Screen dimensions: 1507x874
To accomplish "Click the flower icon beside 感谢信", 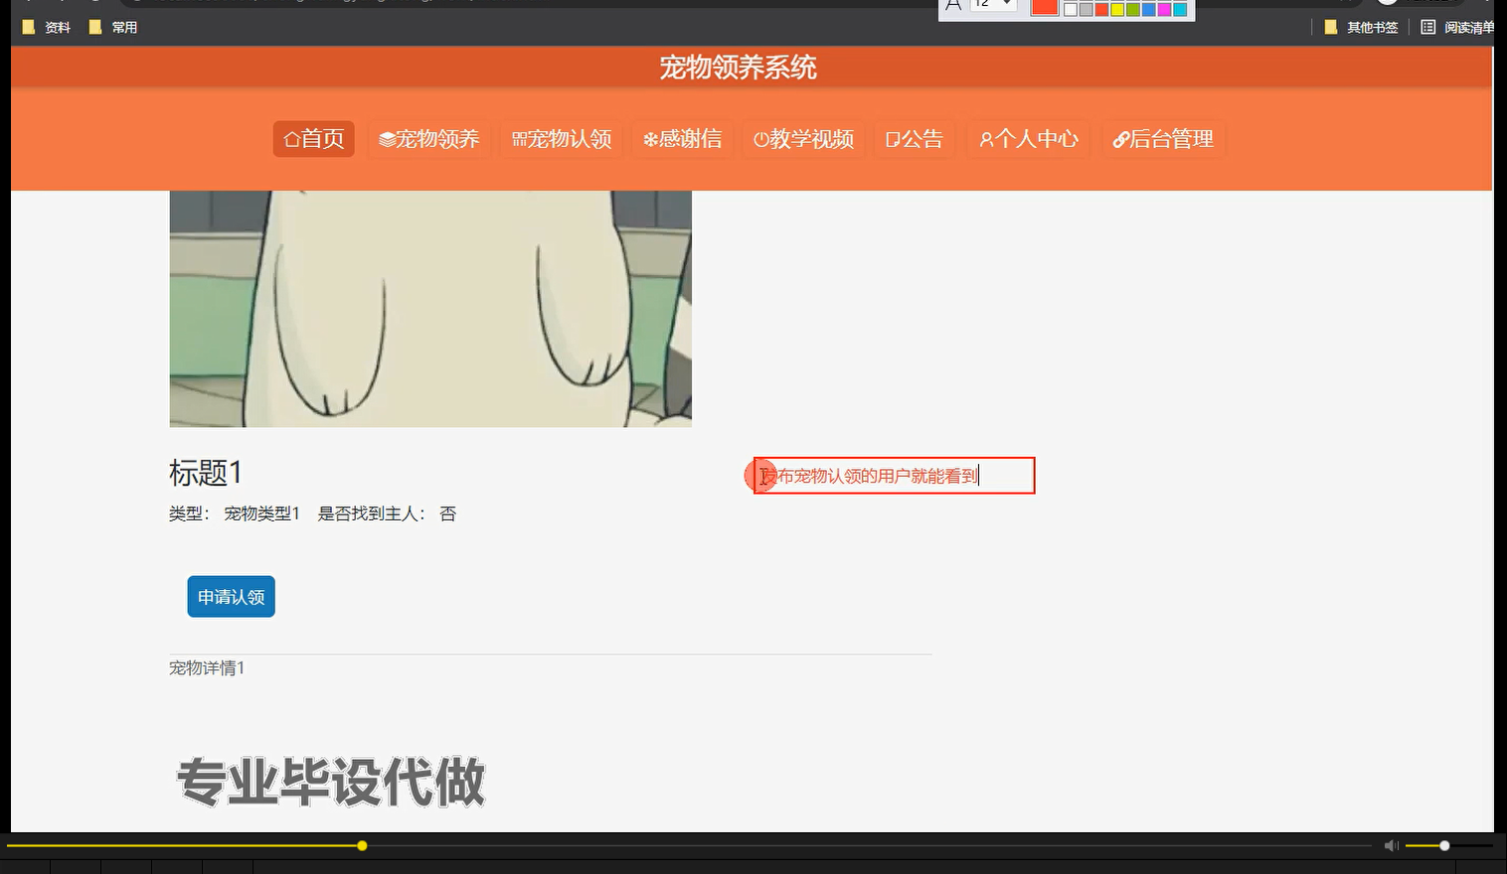I will pos(651,139).
